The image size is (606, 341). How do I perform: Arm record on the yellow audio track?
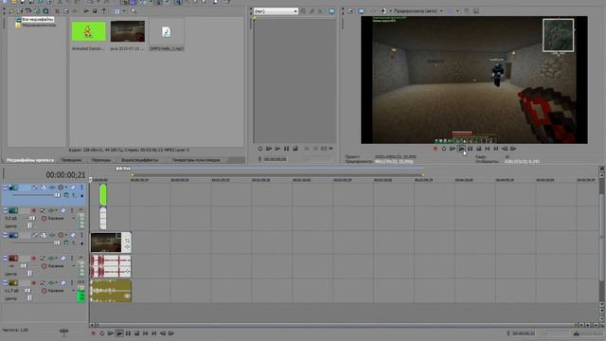coord(34,283)
